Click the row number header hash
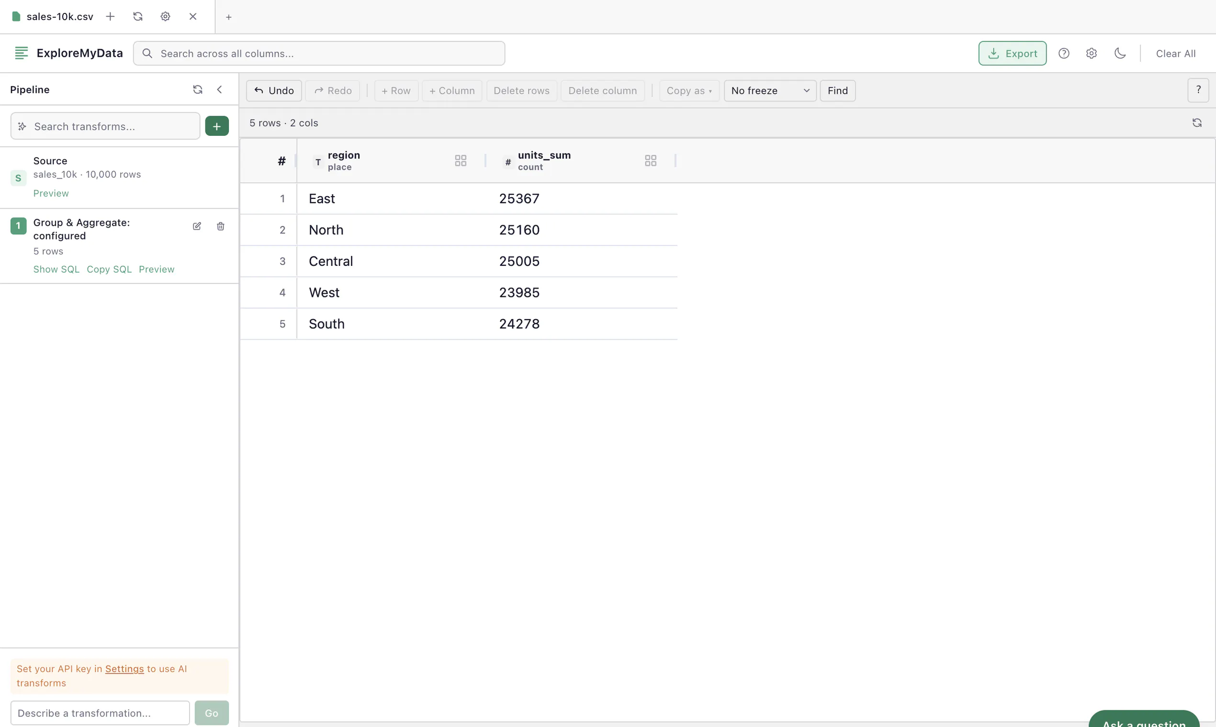Image resolution: width=1216 pixels, height=727 pixels. (x=281, y=161)
